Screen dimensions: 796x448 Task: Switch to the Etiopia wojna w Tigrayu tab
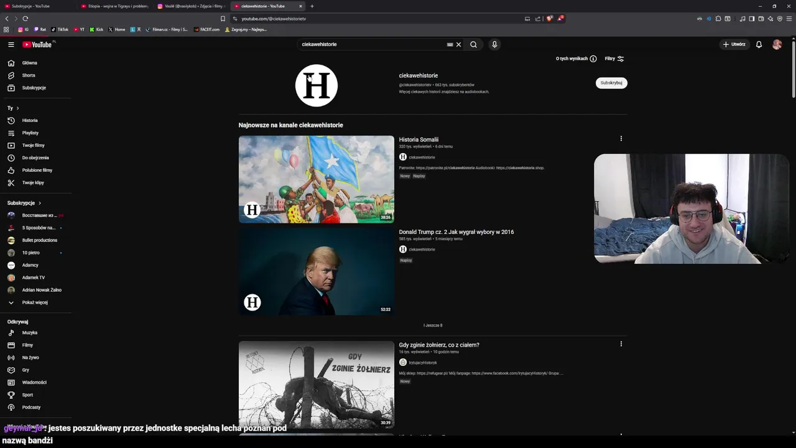(x=115, y=6)
